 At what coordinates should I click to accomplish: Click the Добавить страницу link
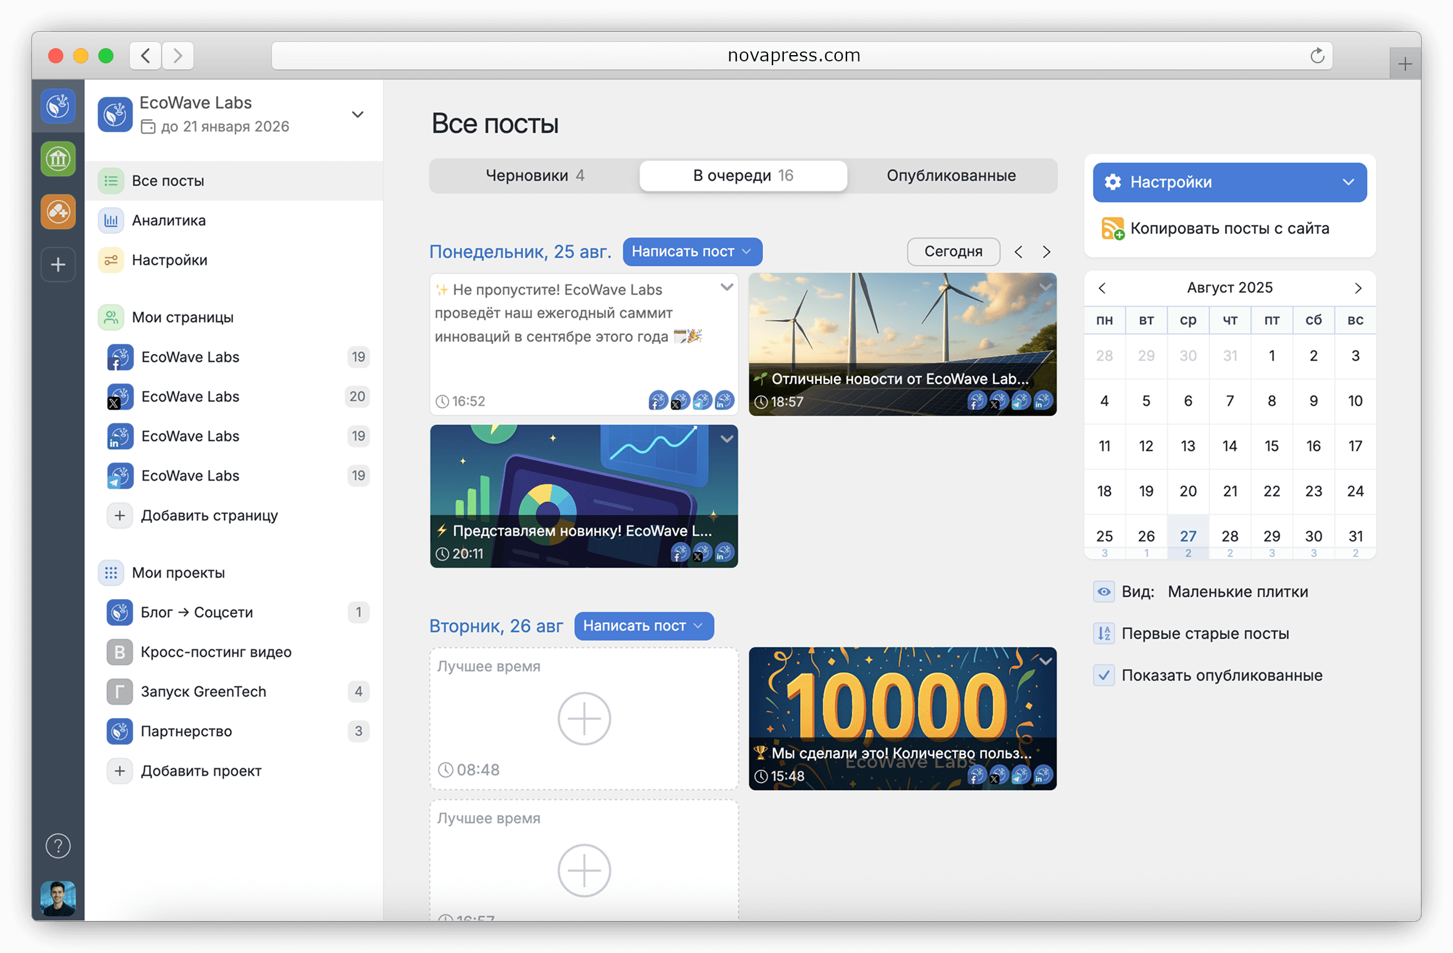209,516
